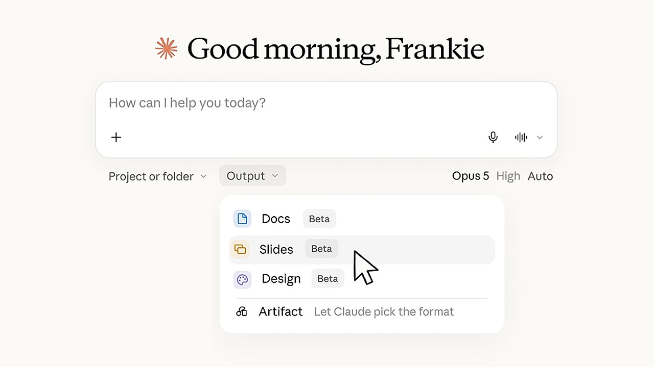This screenshot has height=367, width=654.
Task: Expand the voice mode chevron arrow
Action: pos(540,138)
